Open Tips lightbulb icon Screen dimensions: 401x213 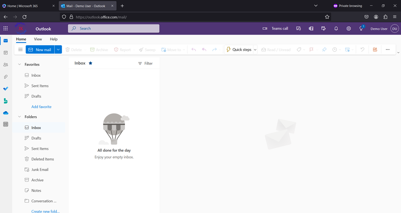click(362, 28)
